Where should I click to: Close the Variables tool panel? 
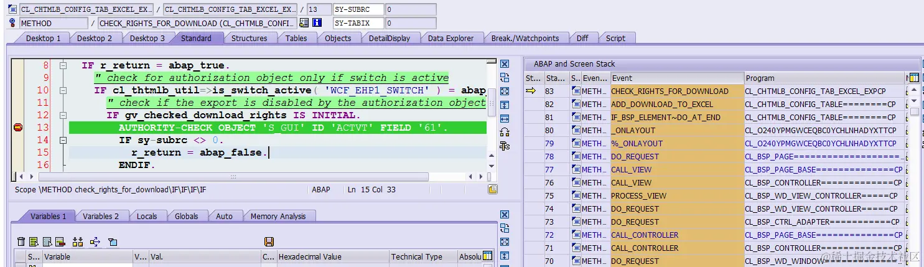505,215
